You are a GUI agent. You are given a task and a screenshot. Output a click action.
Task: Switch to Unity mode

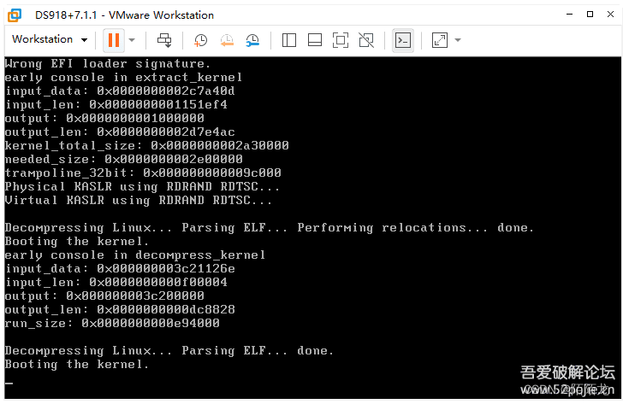click(366, 40)
